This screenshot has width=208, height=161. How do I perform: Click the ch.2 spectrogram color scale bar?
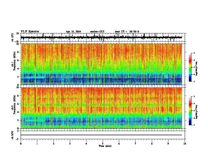click(190, 111)
